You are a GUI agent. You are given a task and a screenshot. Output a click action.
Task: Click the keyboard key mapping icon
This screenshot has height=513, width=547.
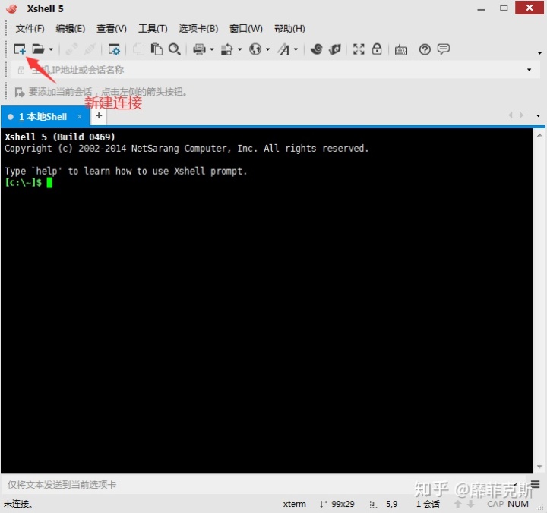(401, 50)
